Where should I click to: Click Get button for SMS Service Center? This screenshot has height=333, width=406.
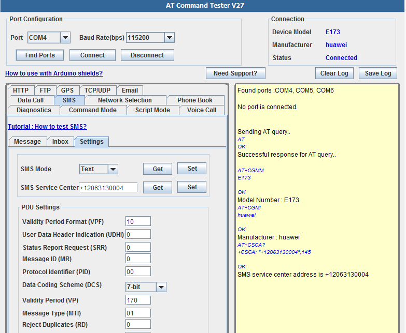(x=158, y=188)
